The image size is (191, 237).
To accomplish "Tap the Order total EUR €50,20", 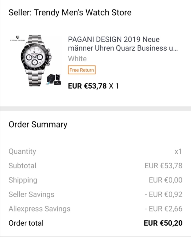I will 163,223.
